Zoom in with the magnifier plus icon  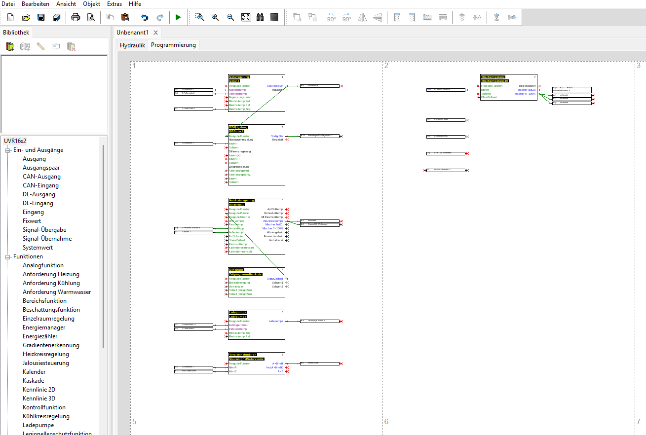pyautogui.click(x=215, y=17)
